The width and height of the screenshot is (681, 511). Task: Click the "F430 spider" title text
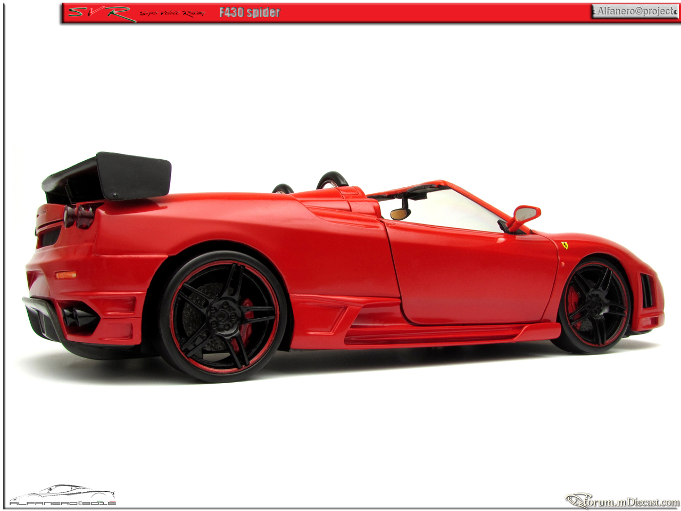(250, 12)
